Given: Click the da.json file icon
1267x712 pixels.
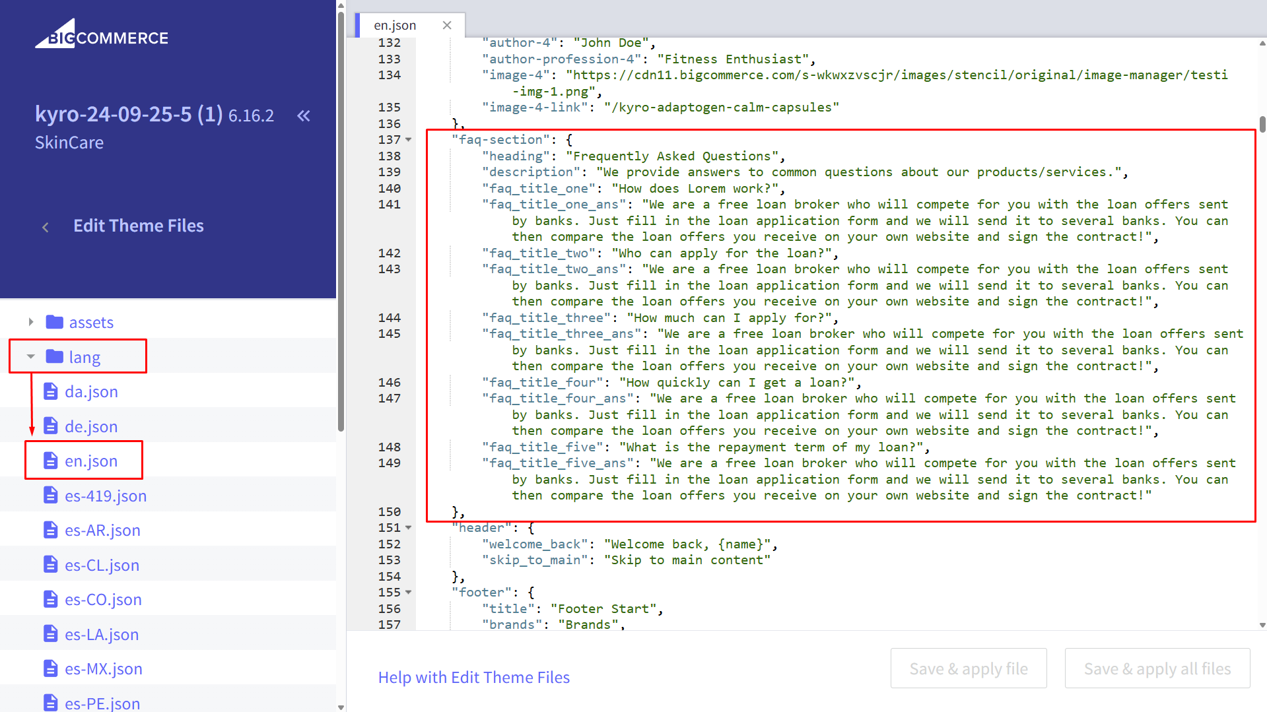Looking at the screenshot, I should point(50,391).
